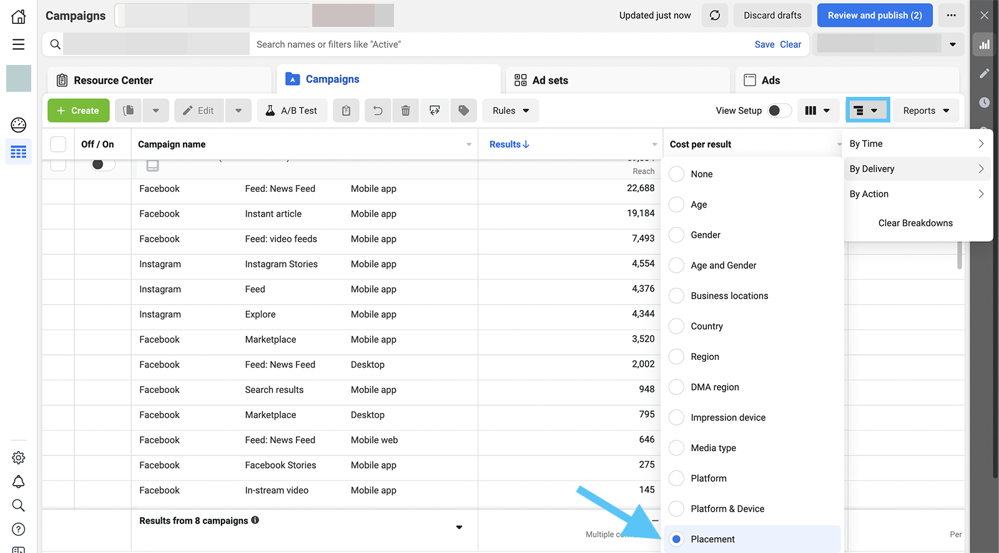Click the refresh data icon

[x=715, y=16]
